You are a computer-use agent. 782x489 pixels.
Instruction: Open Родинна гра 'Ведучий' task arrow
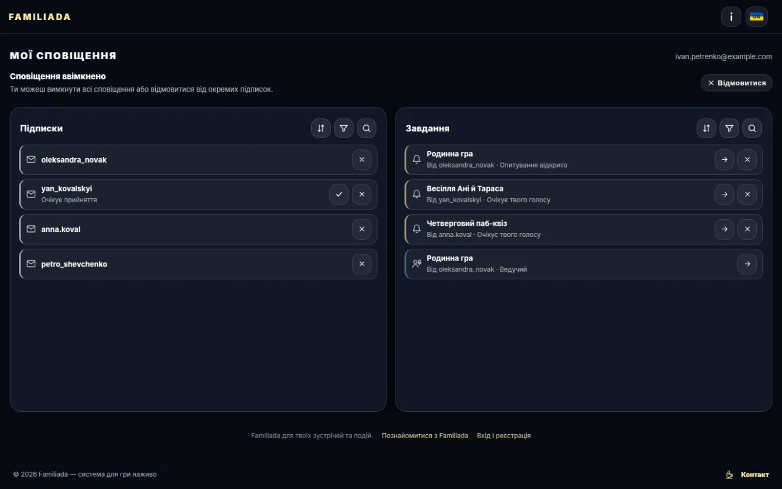pos(747,264)
